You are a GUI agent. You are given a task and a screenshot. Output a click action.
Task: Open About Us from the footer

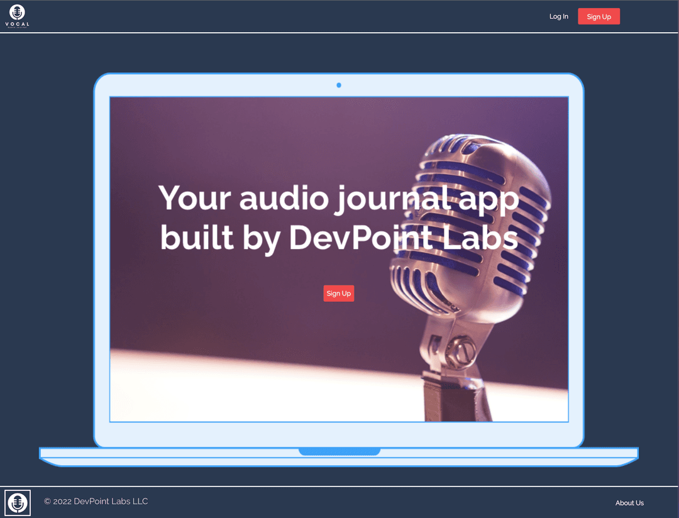point(629,503)
